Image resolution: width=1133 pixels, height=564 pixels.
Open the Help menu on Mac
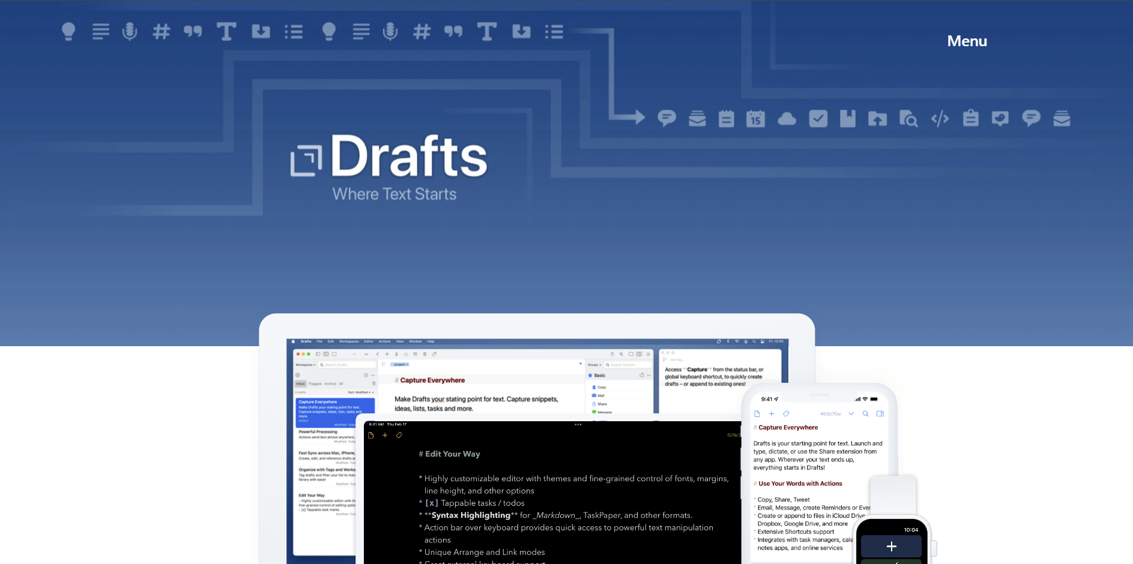[x=431, y=341]
